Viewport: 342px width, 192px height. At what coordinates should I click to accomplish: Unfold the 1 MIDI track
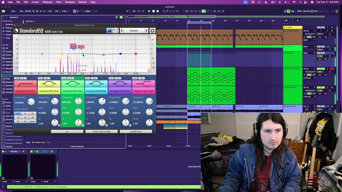[285, 27]
